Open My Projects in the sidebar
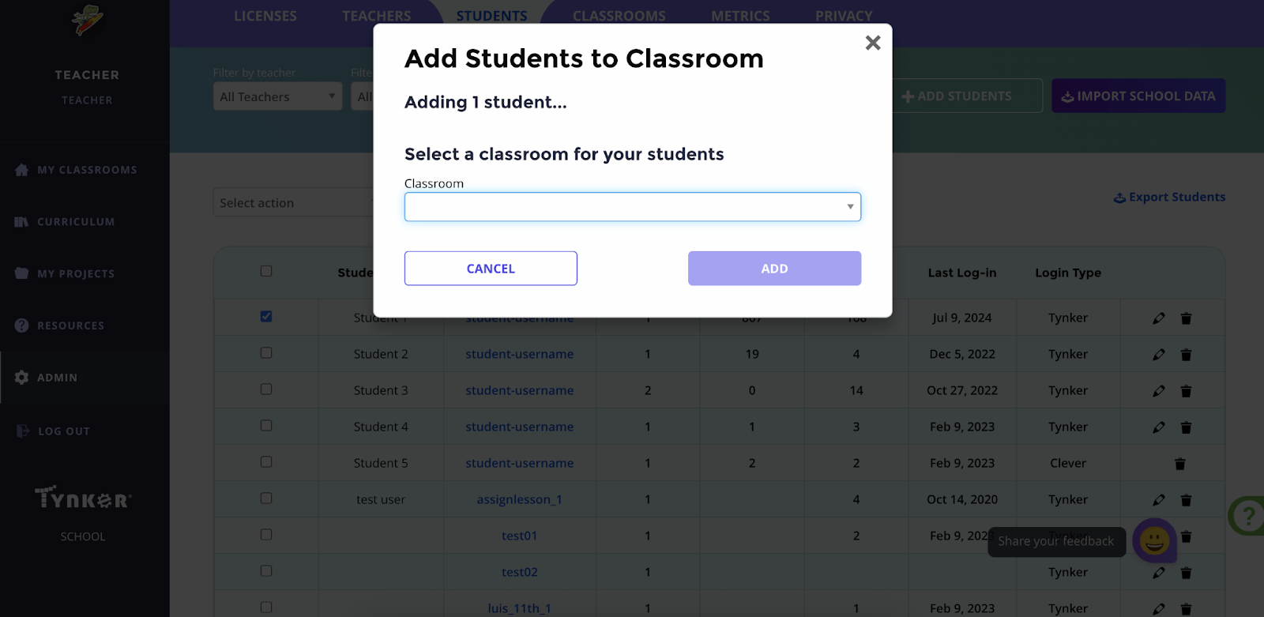The height and width of the screenshot is (617, 1264). (x=76, y=273)
